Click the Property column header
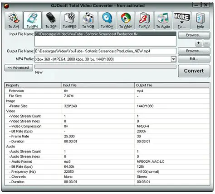Viewport: 215px width, 194px height. click(x=33, y=85)
